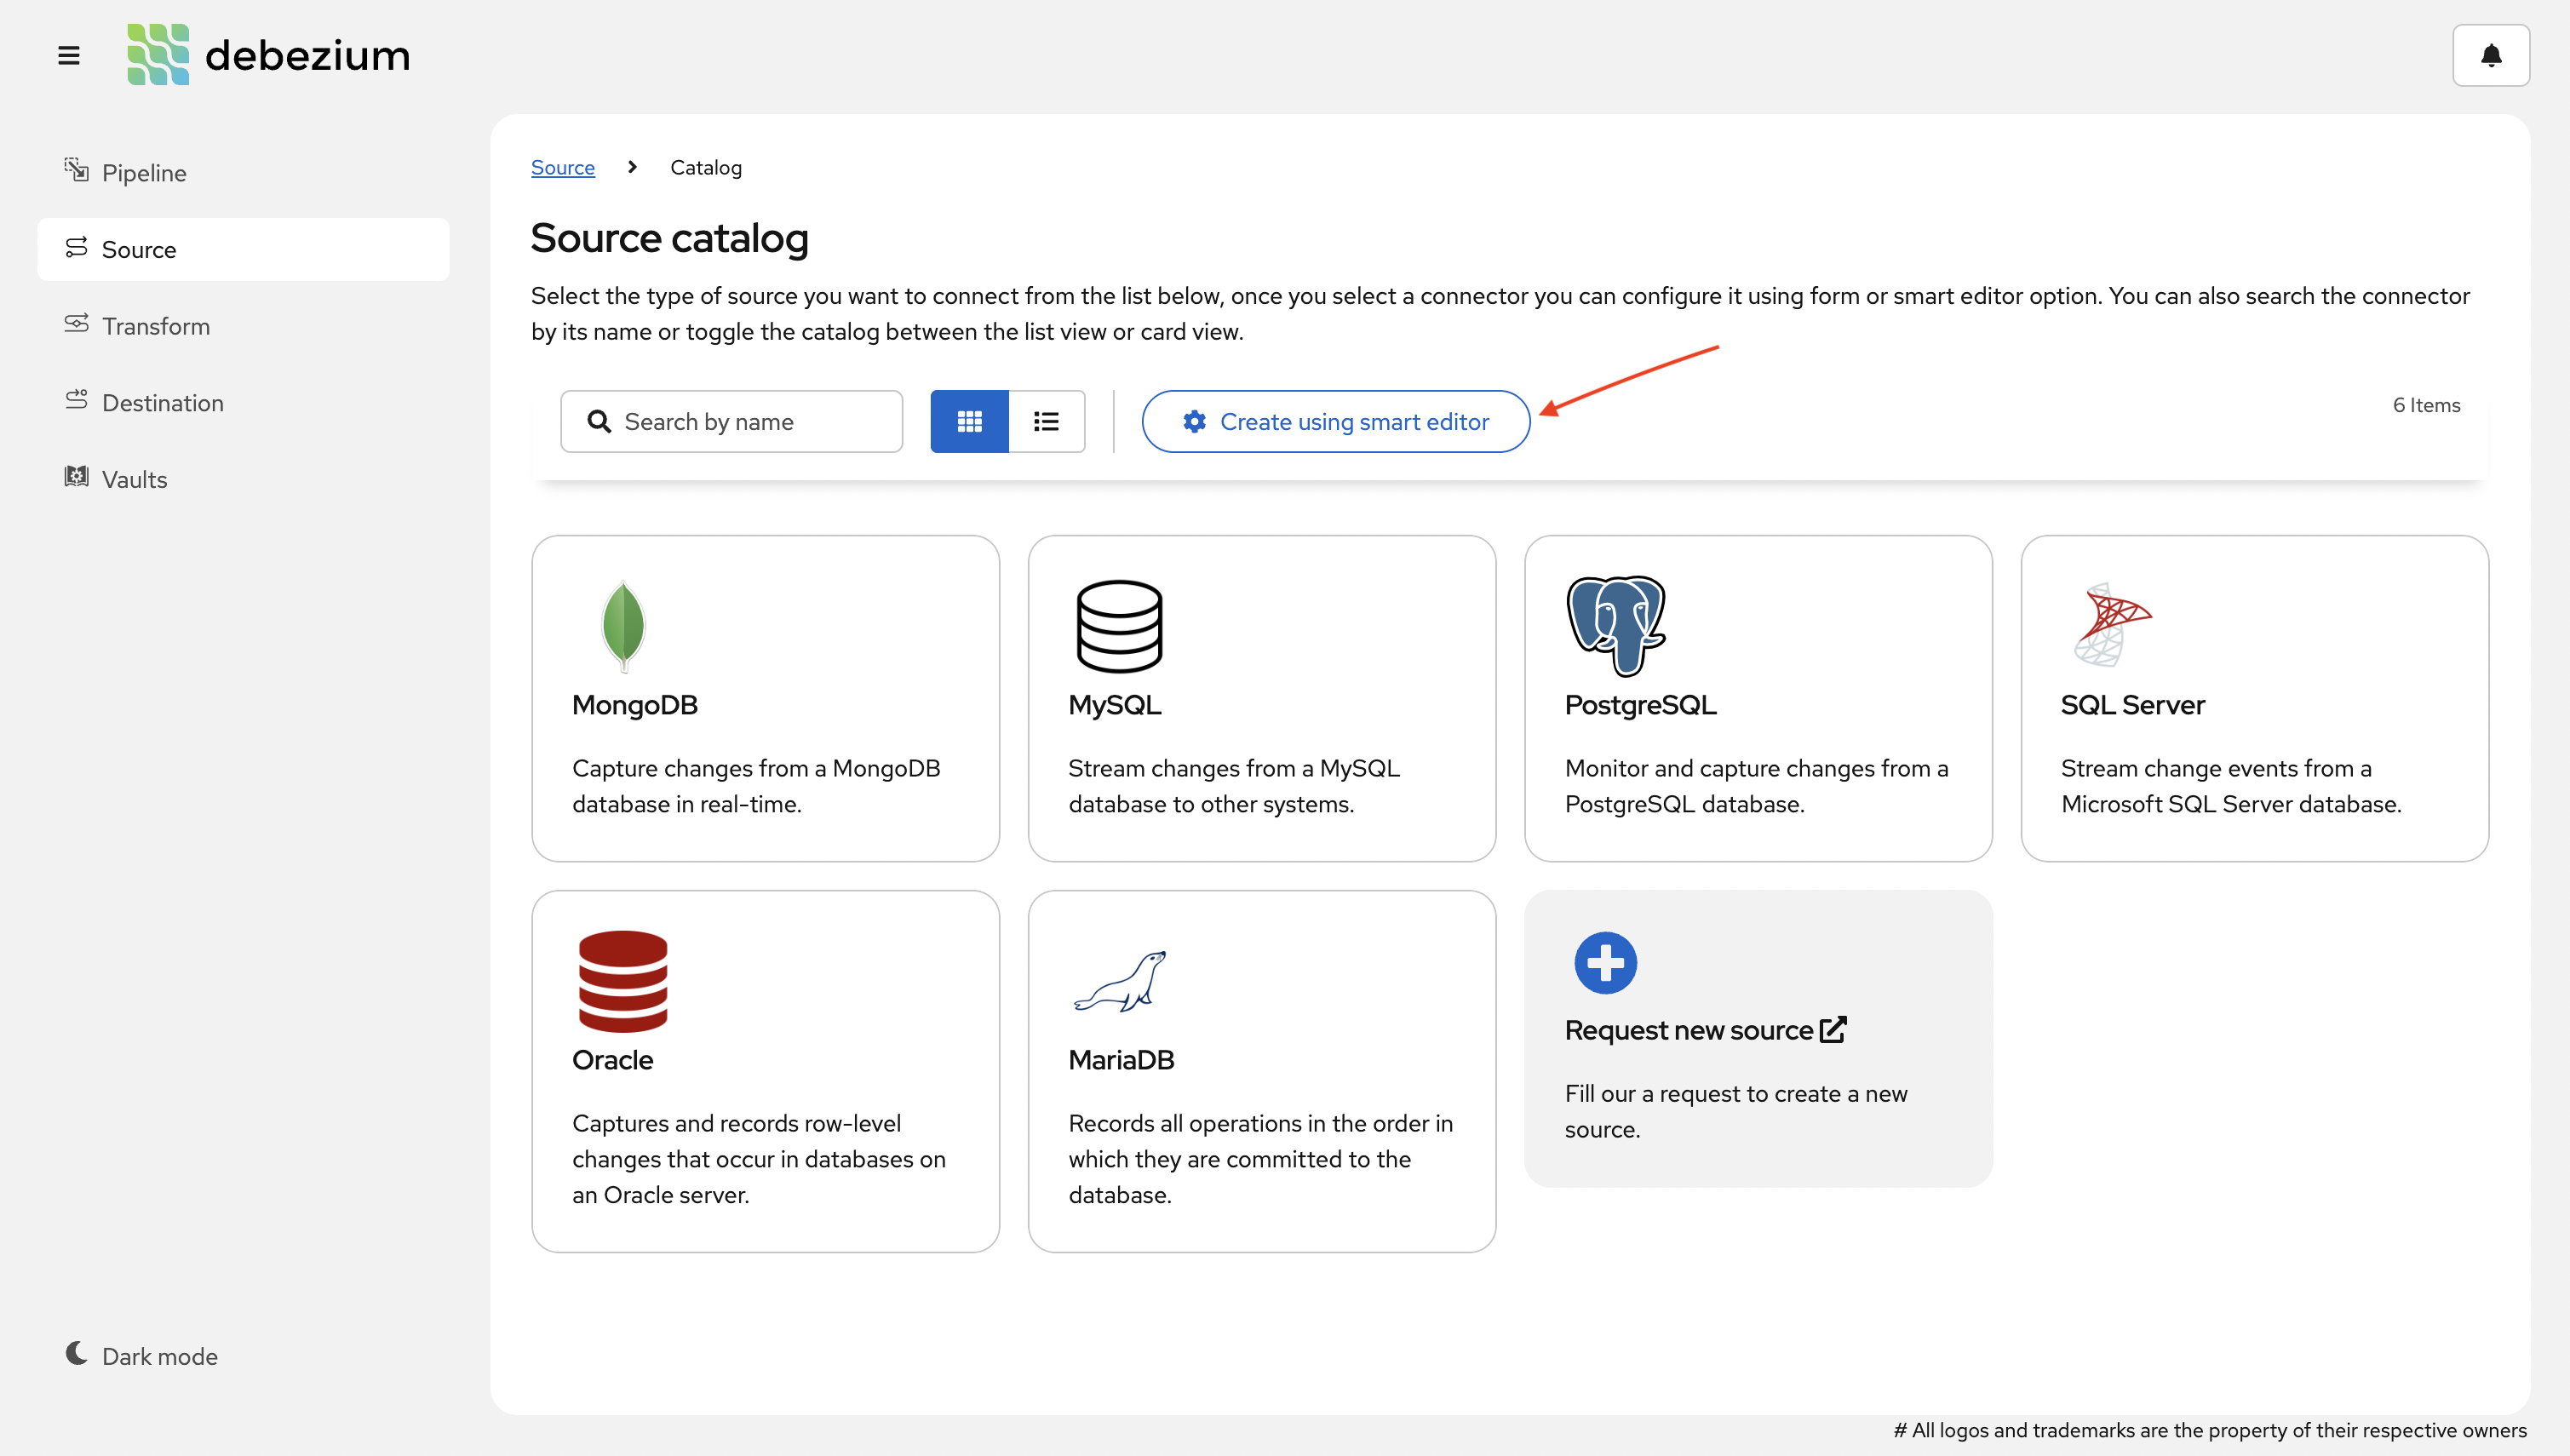Toggle the hamburger navigation menu
Viewport: 2570px width, 1456px height.
[x=68, y=56]
